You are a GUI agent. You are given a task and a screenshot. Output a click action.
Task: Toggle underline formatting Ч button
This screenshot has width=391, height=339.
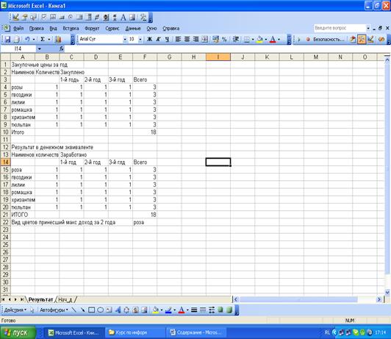(x=167, y=39)
